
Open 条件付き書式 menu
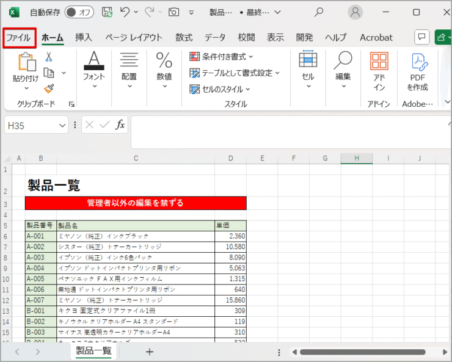221,56
